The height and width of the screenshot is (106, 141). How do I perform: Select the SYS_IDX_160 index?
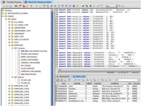click(x=26, y=80)
